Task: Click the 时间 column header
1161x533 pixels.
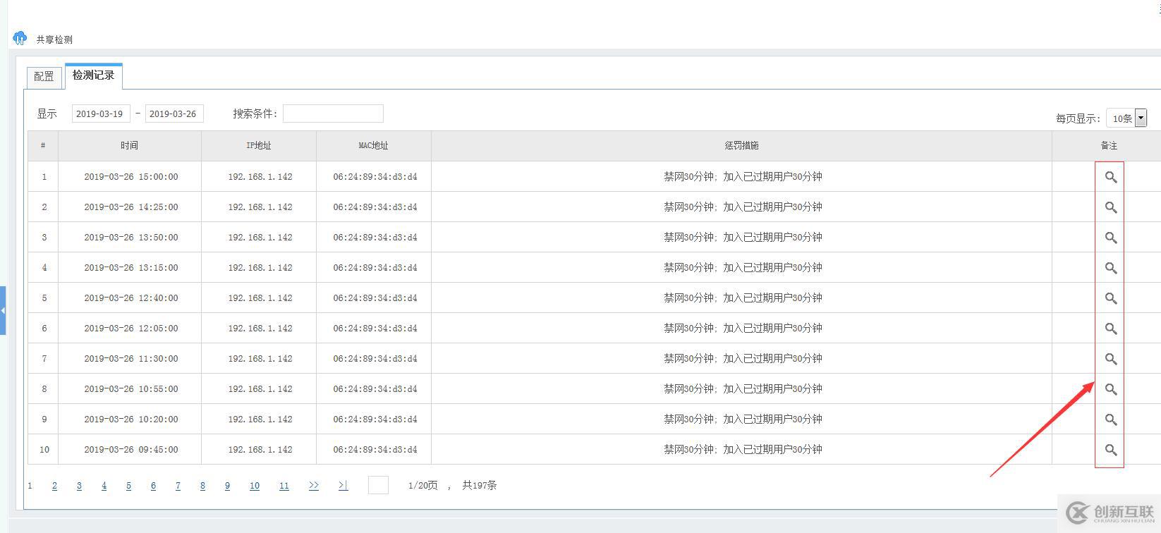Action: (x=130, y=146)
